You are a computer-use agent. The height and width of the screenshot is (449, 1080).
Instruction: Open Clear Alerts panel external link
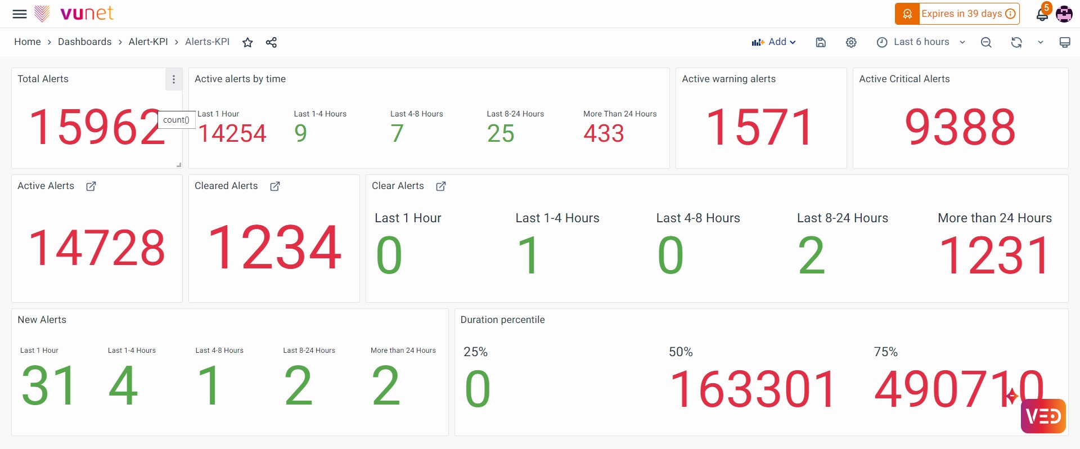pyautogui.click(x=441, y=186)
